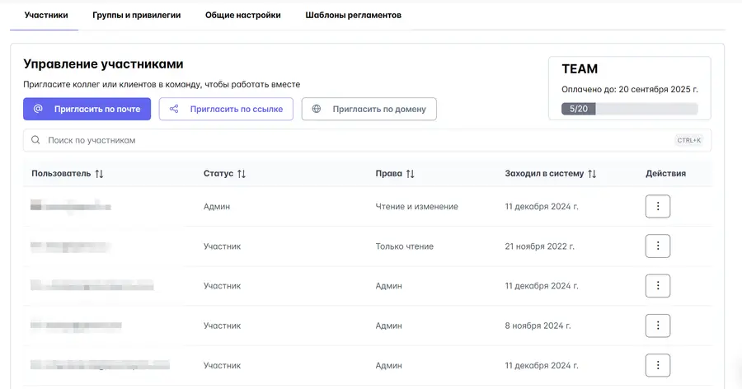Image resolution: width=742 pixels, height=389 pixels.
Task: Go to Шаблоны регламентов tab
Action: point(353,15)
